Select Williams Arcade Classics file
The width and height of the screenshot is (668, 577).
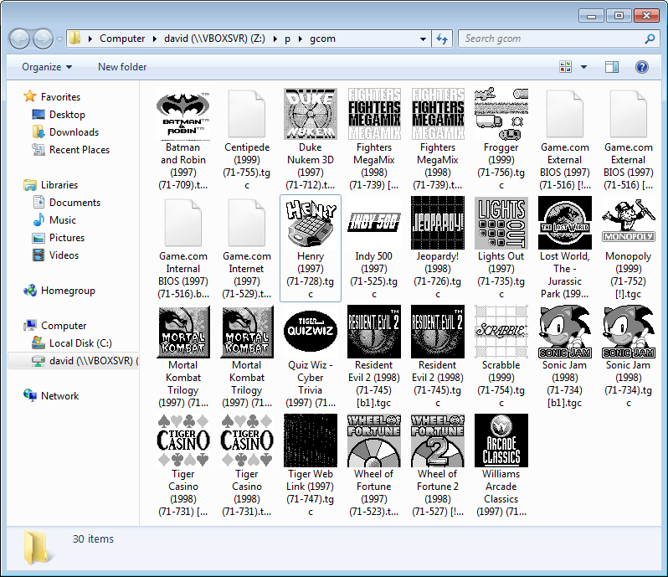(501, 466)
